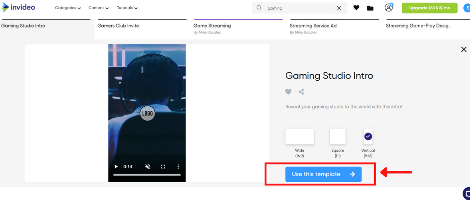The image size is (470, 203).
Task: Share the Gaming Studio Intro template
Action: (x=301, y=92)
